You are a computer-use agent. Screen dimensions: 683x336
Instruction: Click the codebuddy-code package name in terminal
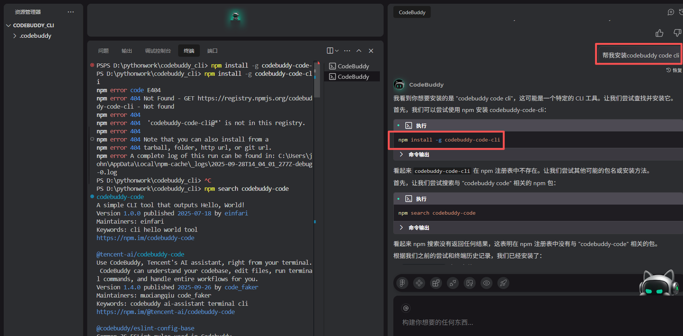[x=120, y=197]
